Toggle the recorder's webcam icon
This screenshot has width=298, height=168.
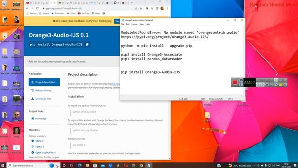click(x=267, y=84)
